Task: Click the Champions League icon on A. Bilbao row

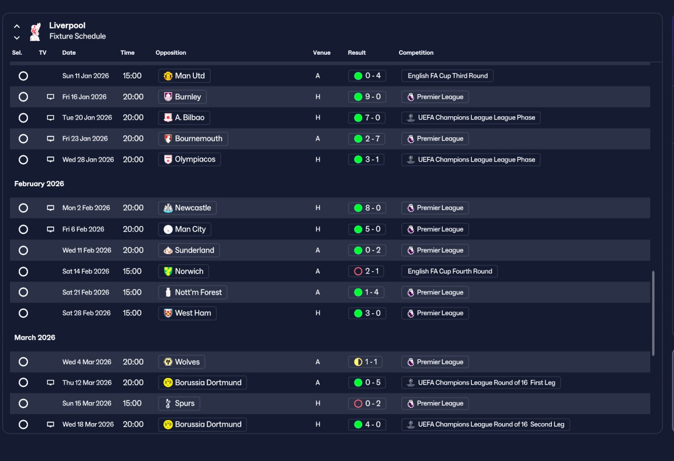Action: (x=411, y=118)
